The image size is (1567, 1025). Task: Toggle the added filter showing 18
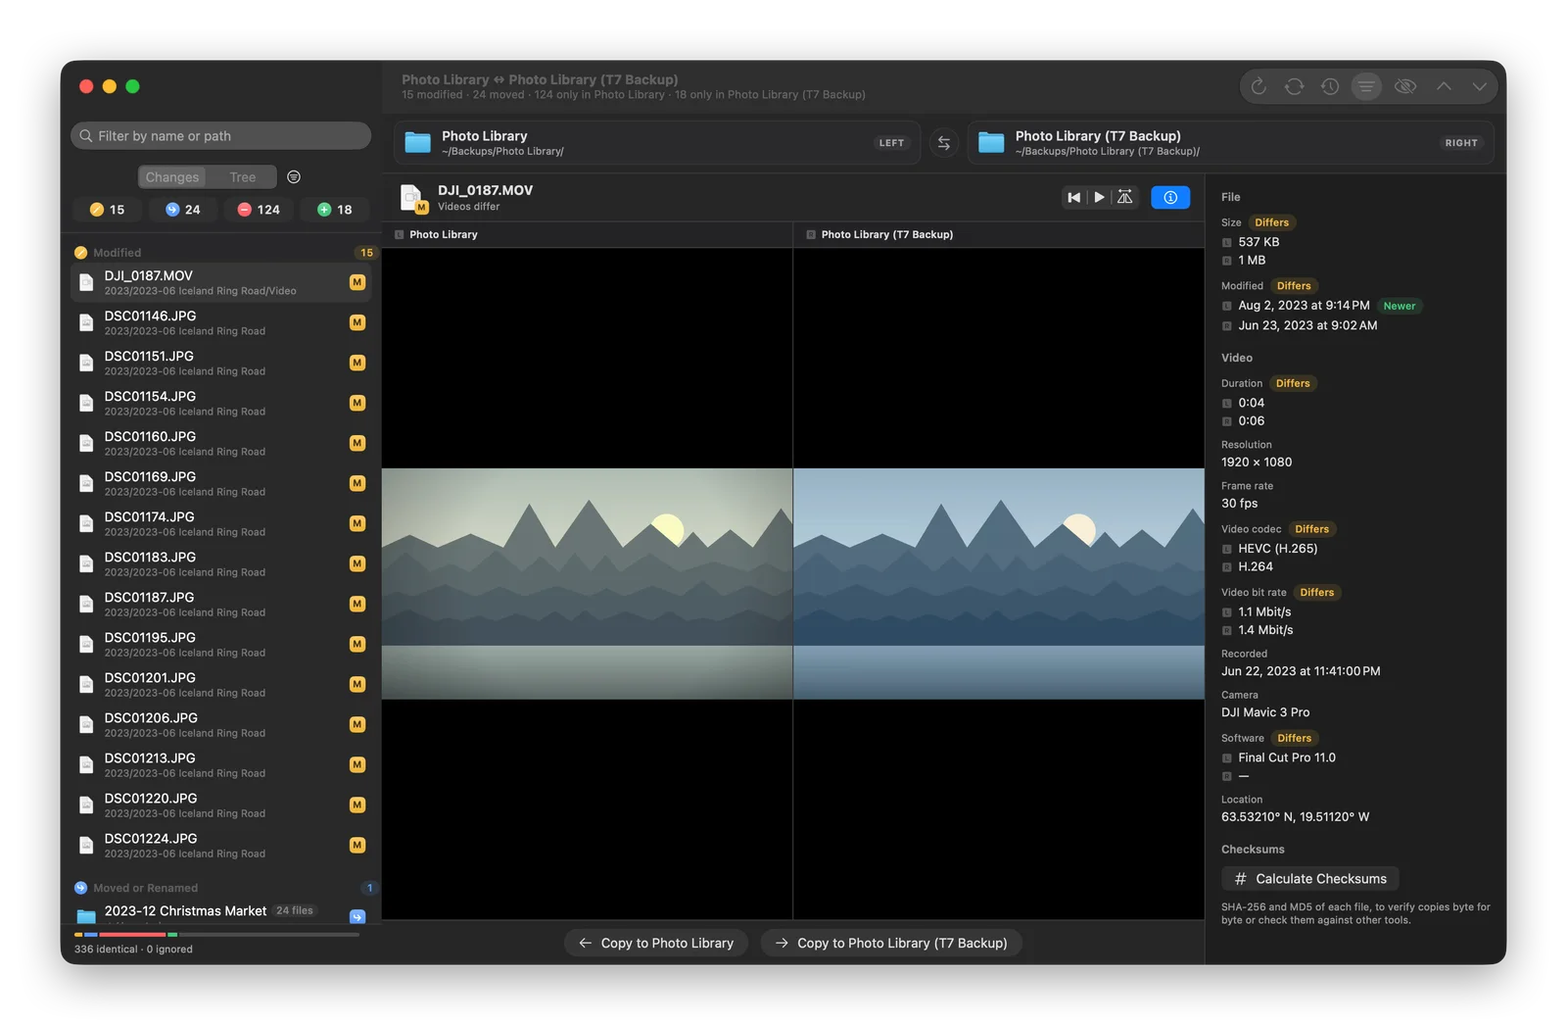[x=335, y=210]
